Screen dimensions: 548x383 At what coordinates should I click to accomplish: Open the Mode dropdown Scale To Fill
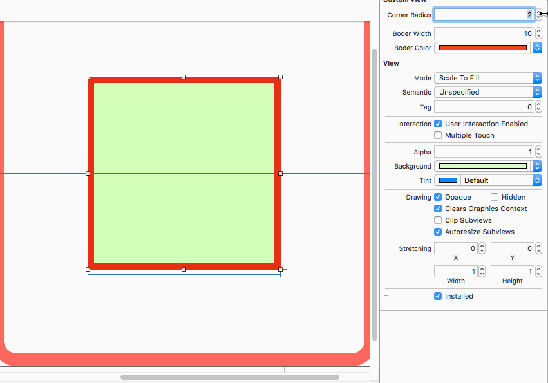tap(488, 78)
